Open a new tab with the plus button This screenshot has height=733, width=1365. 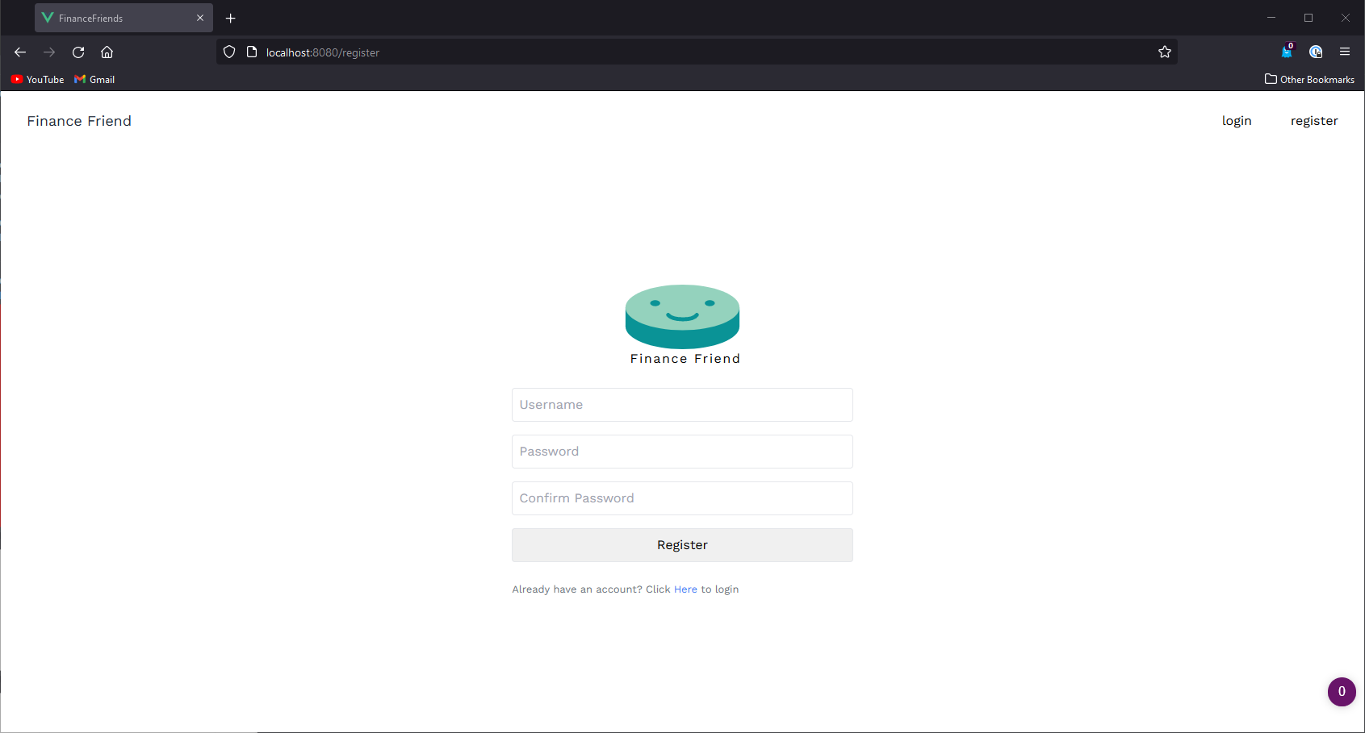click(231, 18)
